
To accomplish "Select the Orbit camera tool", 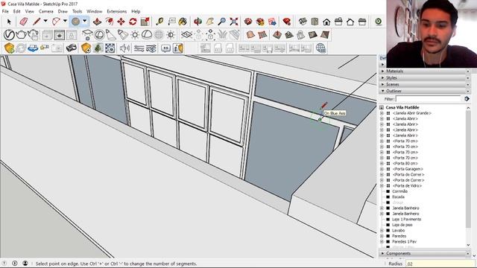I will (x=198, y=22).
